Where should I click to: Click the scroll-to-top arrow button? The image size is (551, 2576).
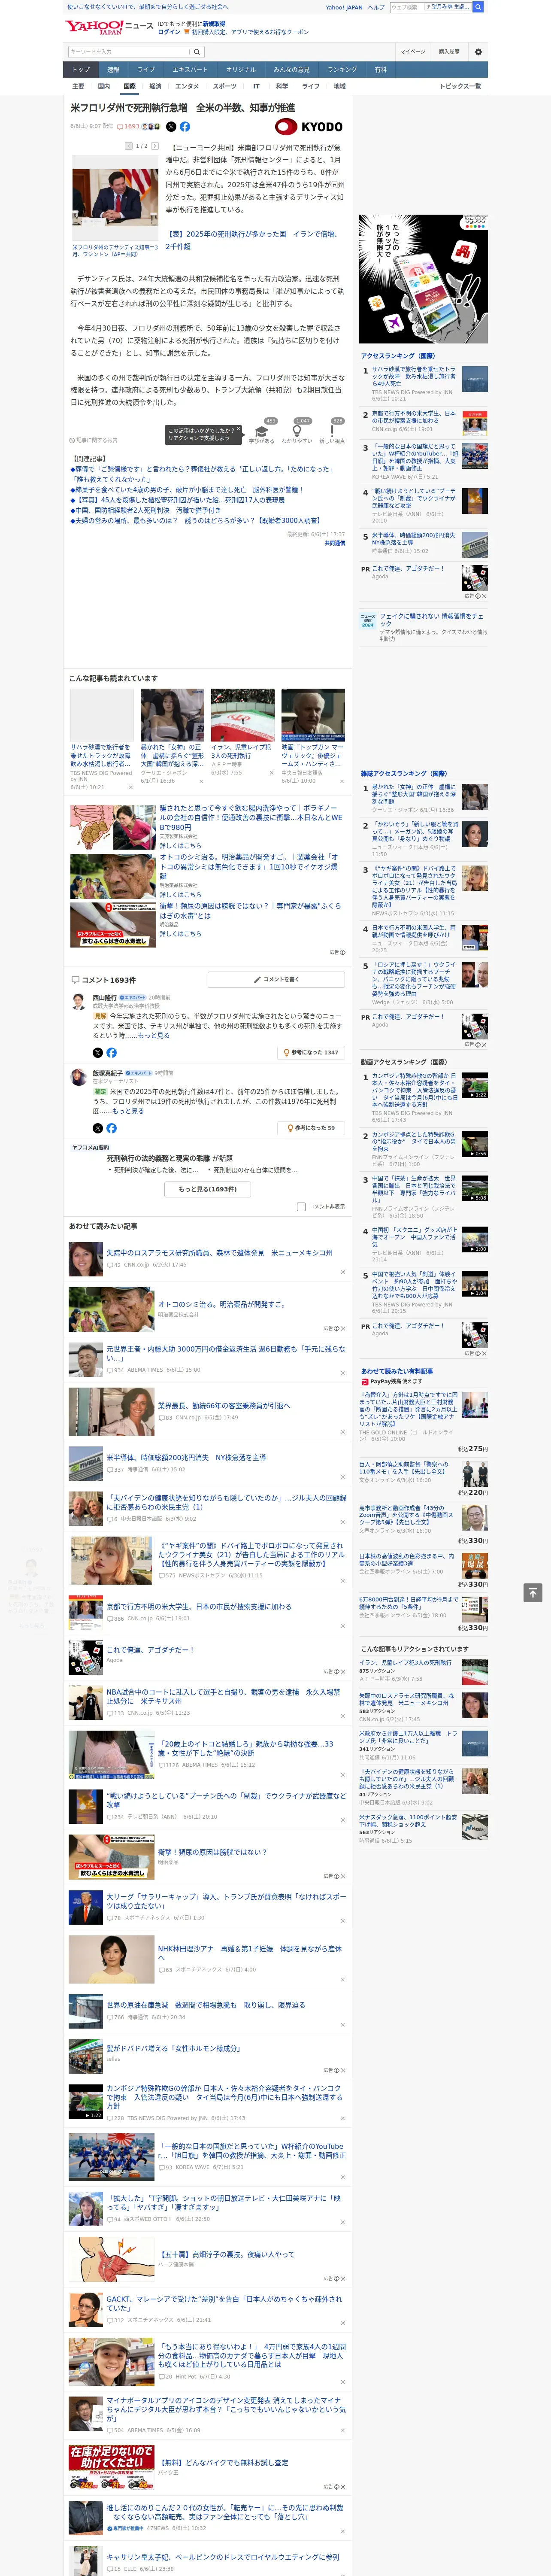533,1593
